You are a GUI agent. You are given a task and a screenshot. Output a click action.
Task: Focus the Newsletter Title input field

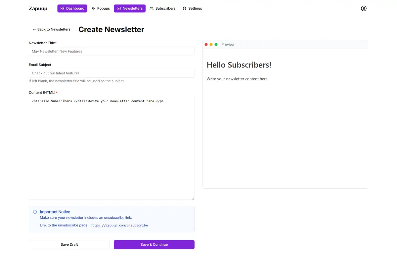[111, 51]
